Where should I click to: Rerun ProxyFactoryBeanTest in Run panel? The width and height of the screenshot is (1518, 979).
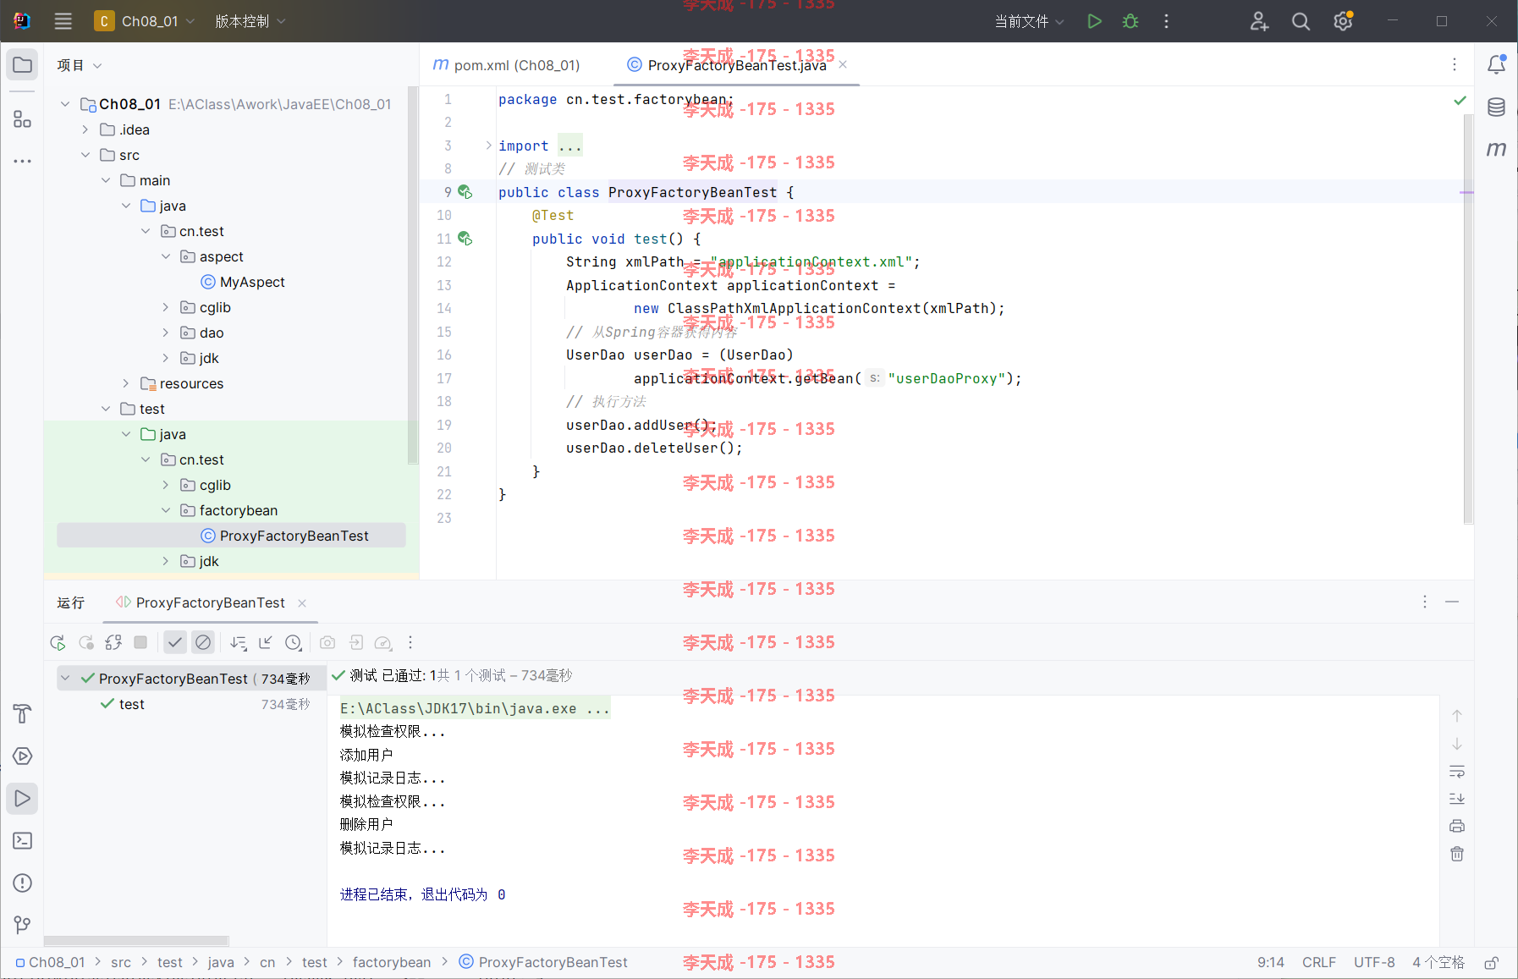(x=58, y=643)
